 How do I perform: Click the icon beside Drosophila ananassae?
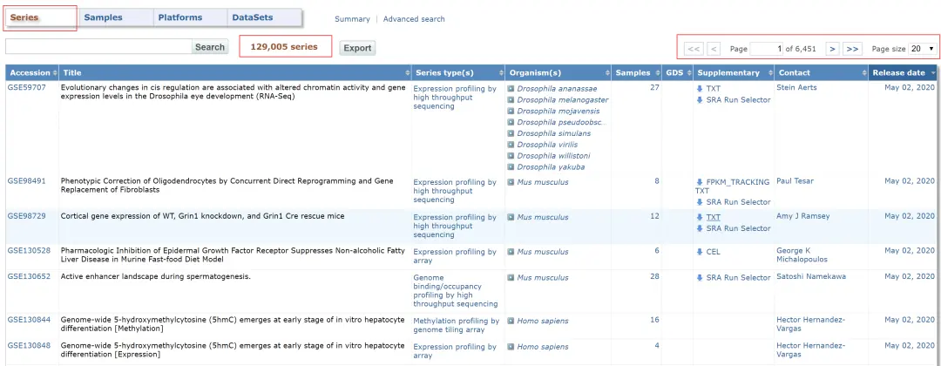click(511, 89)
